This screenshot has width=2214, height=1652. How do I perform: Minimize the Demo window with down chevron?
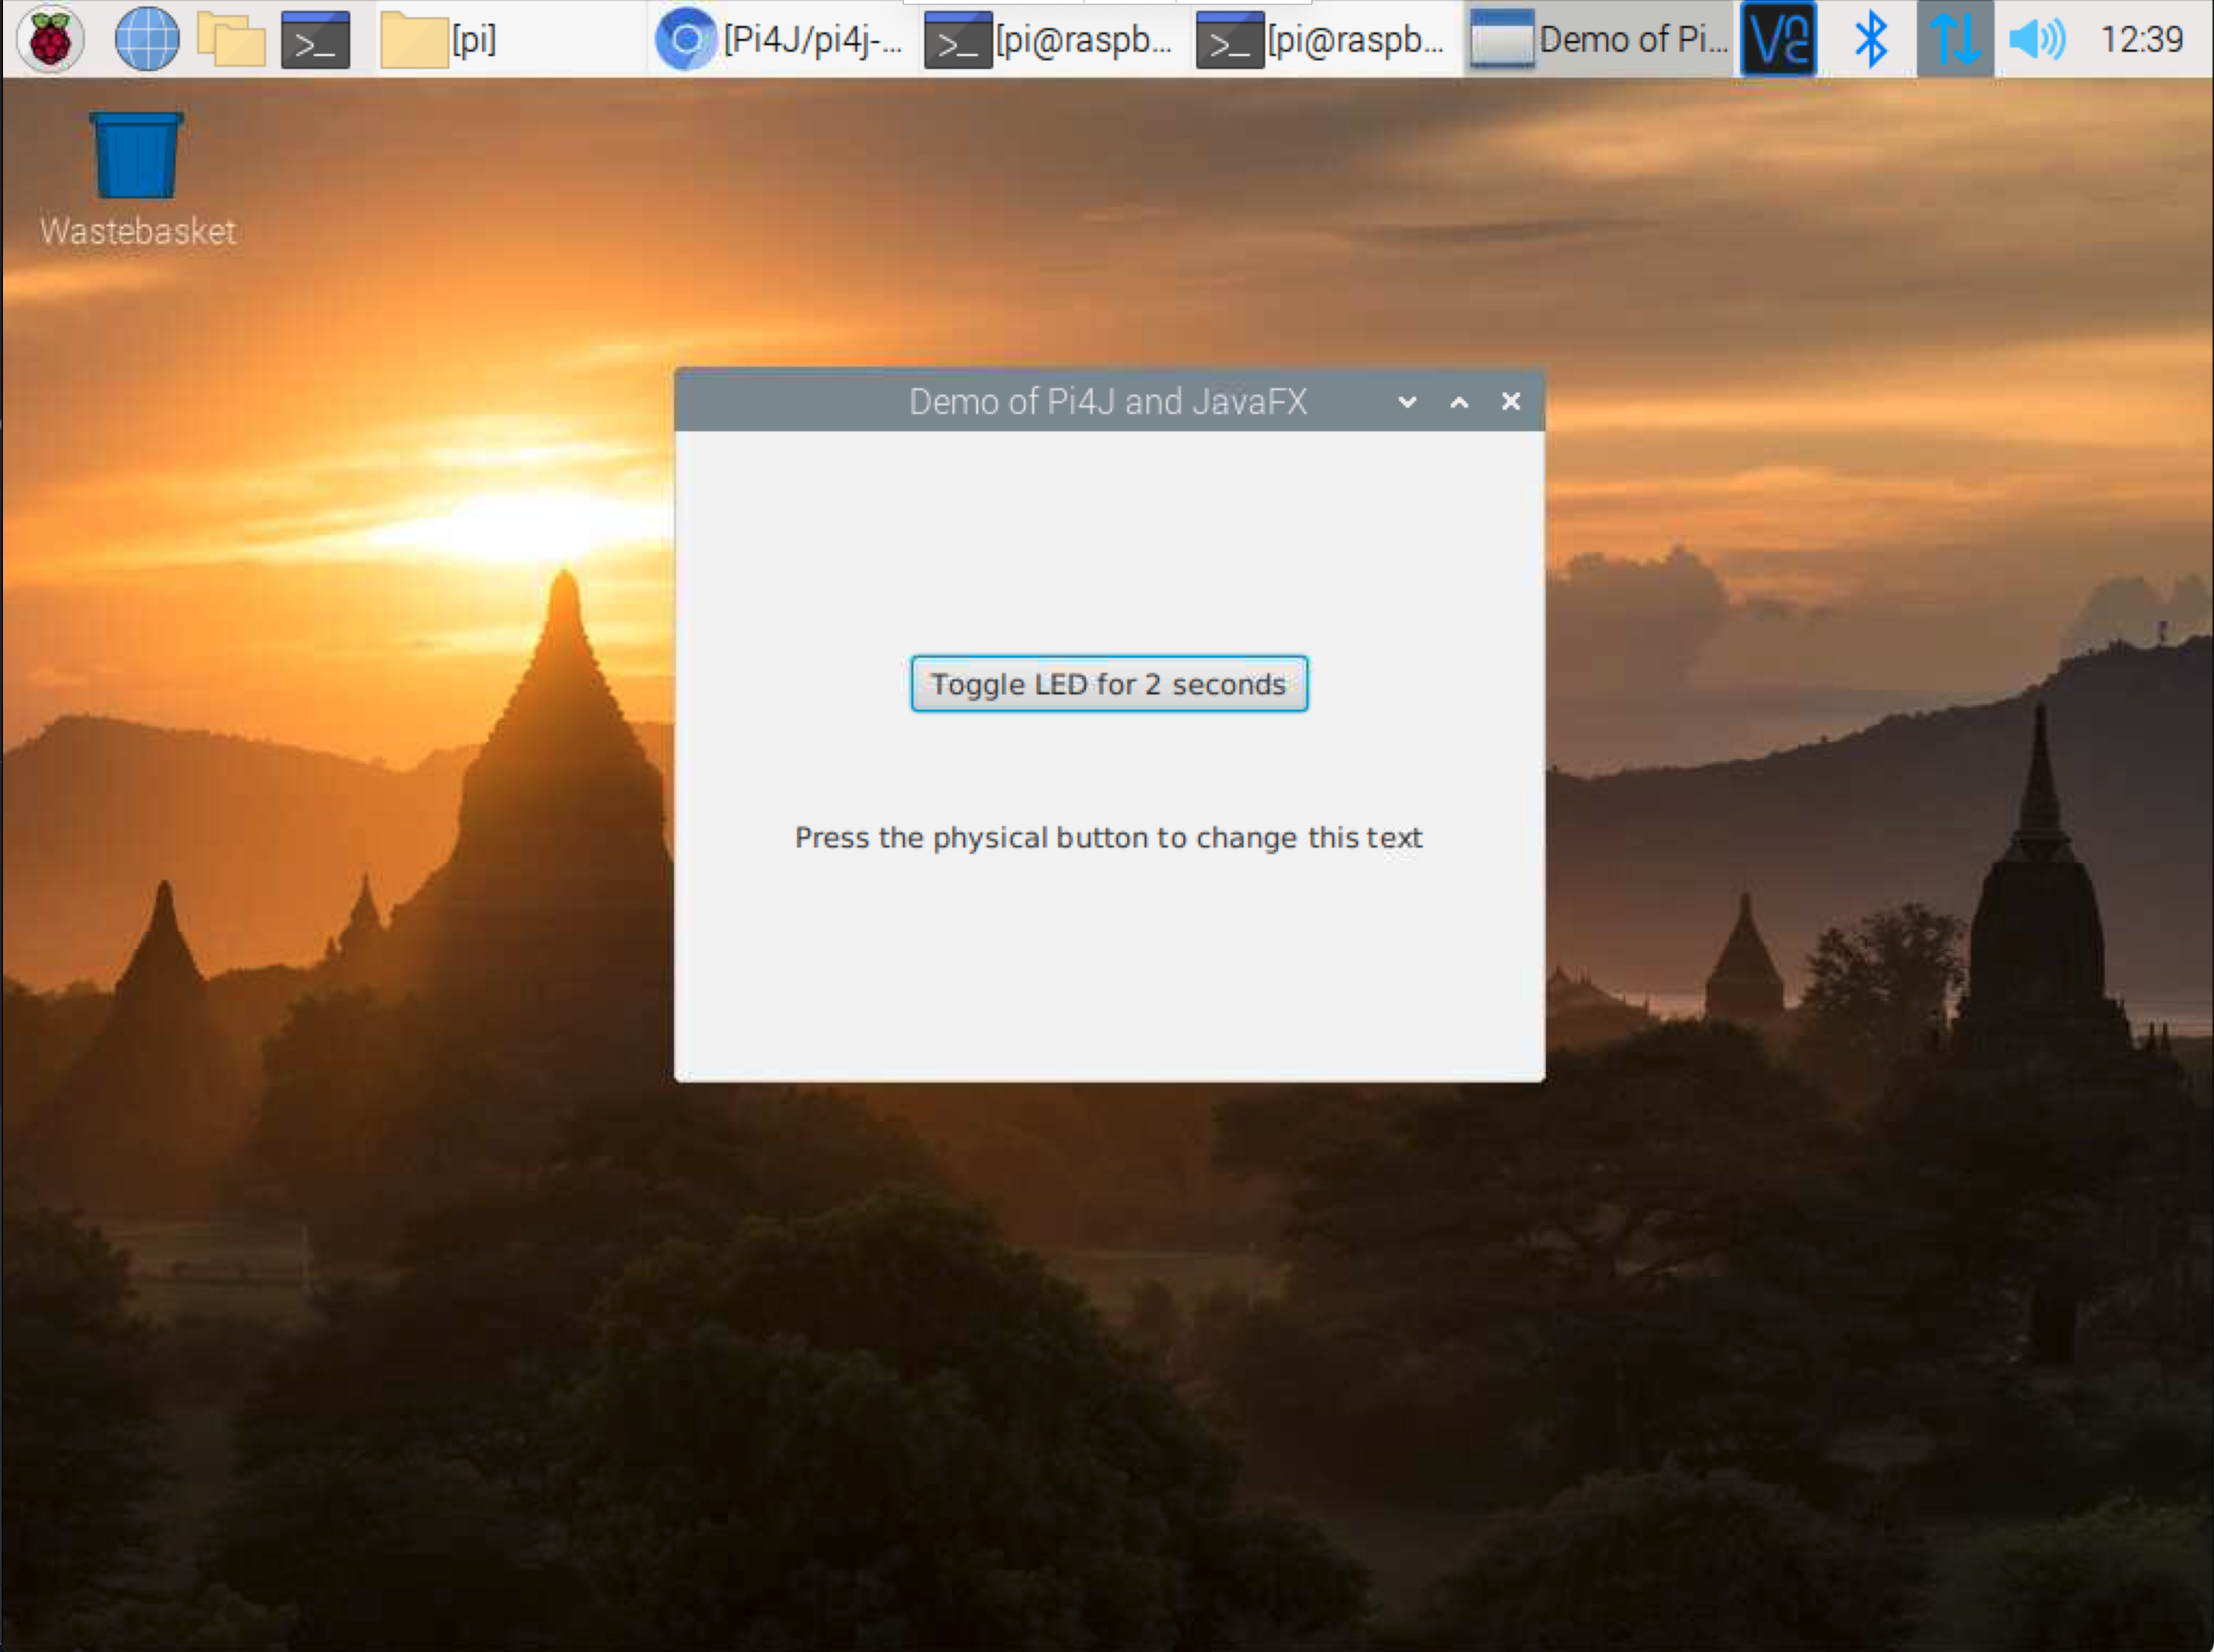pyautogui.click(x=1407, y=402)
